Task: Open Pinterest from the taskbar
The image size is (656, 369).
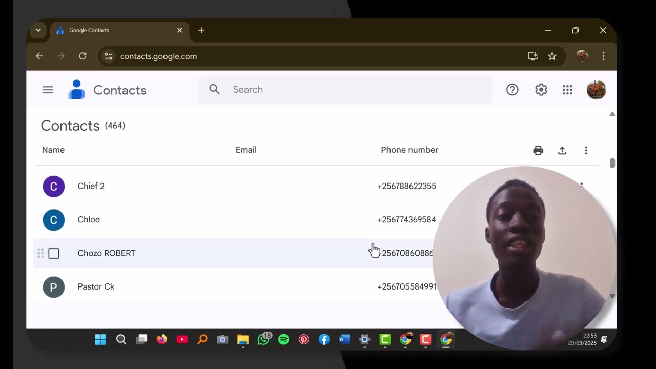Action: (x=304, y=339)
